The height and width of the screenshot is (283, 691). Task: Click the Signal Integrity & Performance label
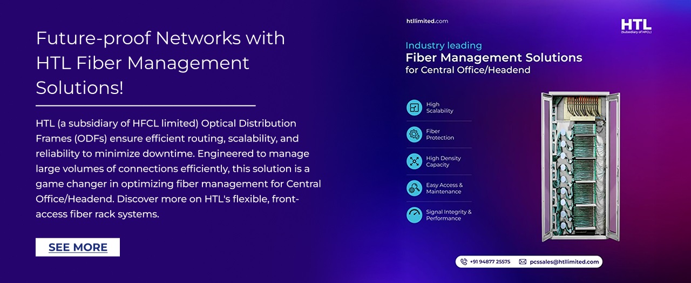(x=449, y=215)
